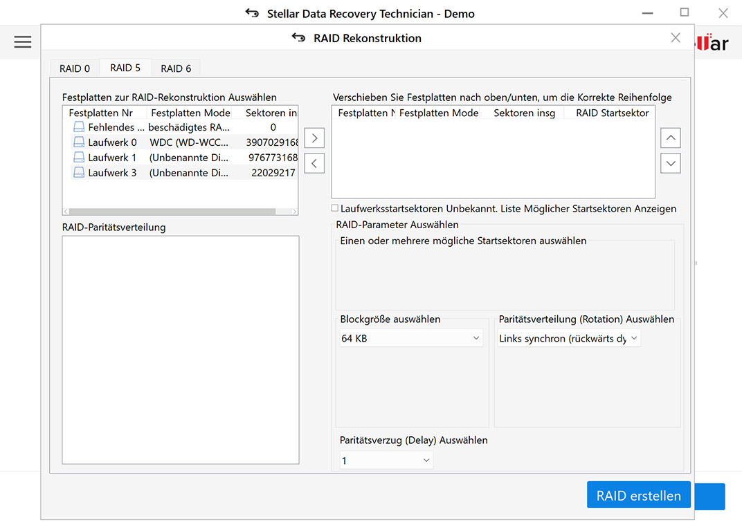This screenshot has width=742, height=522.
Task: Enable Laufwerksstartsektoren Unbekannt checkbox
Action: pos(334,207)
